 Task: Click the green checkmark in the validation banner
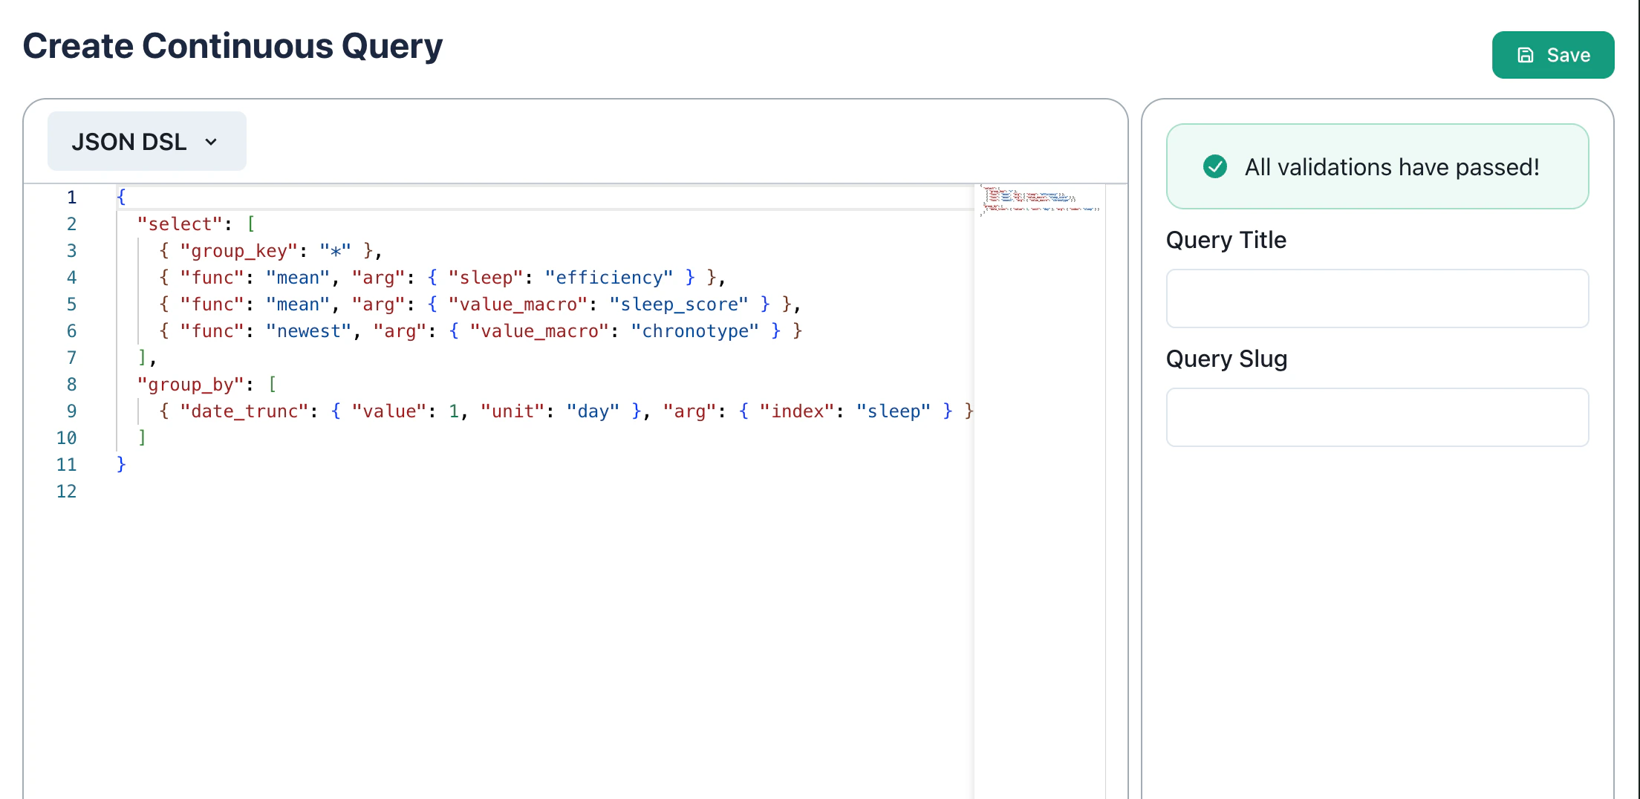pos(1214,166)
